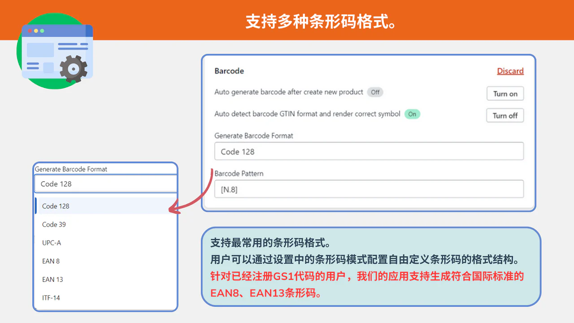Click 'Auto detect barcode GTIN format' label text
This screenshot has height=323, width=574.
[x=307, y=114]
